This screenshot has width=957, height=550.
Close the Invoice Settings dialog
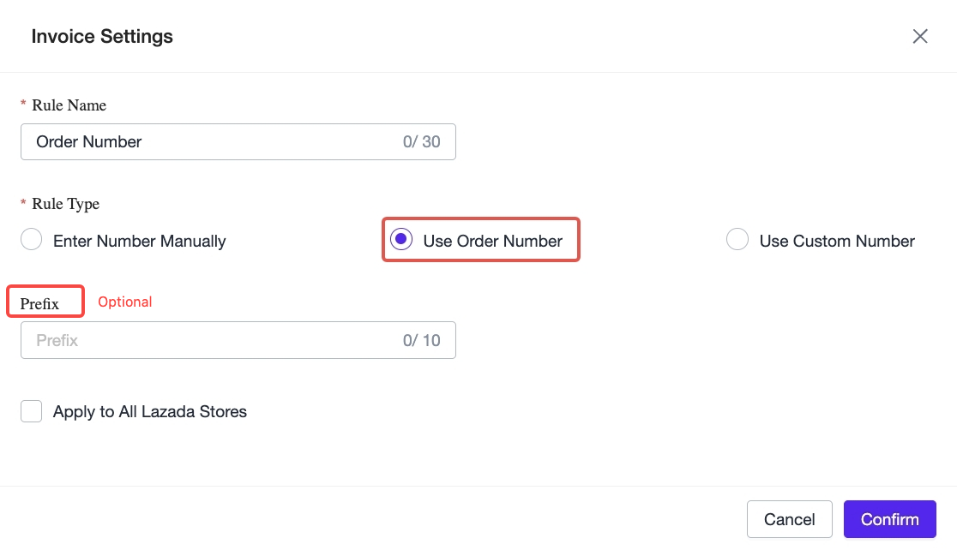[920, 37]
